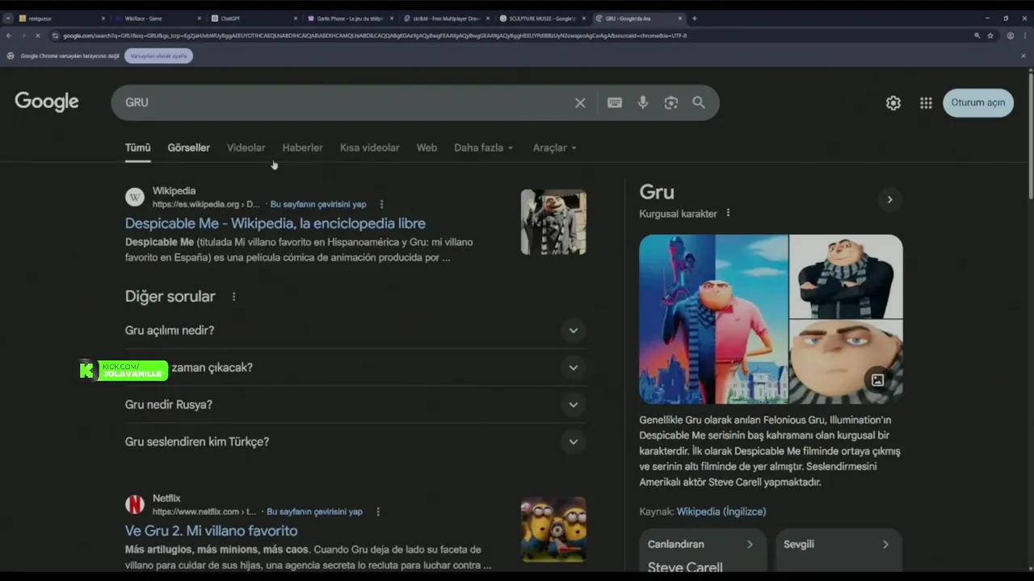Expand the Gru knowledge panel arrow
Viewport: 1034px width, 581px height.
click(x=889, y=199)
